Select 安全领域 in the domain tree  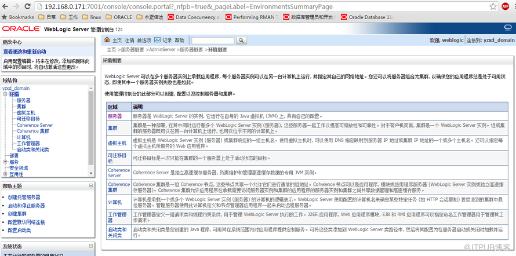pos(19,168)
